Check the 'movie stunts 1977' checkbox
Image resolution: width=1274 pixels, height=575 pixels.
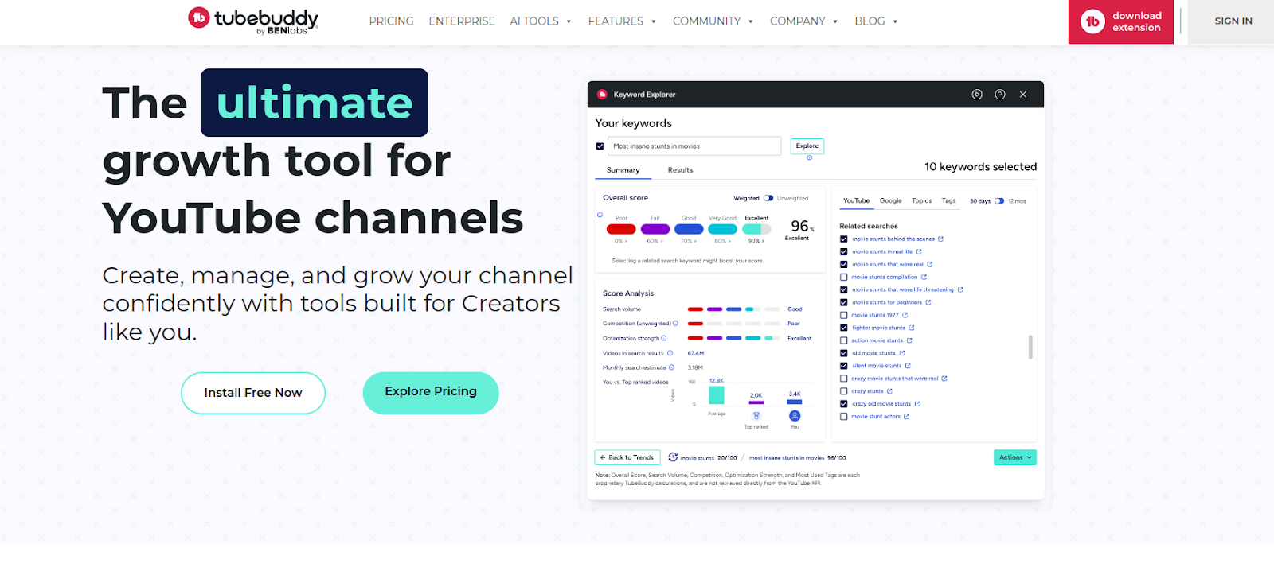pos(844,315)
